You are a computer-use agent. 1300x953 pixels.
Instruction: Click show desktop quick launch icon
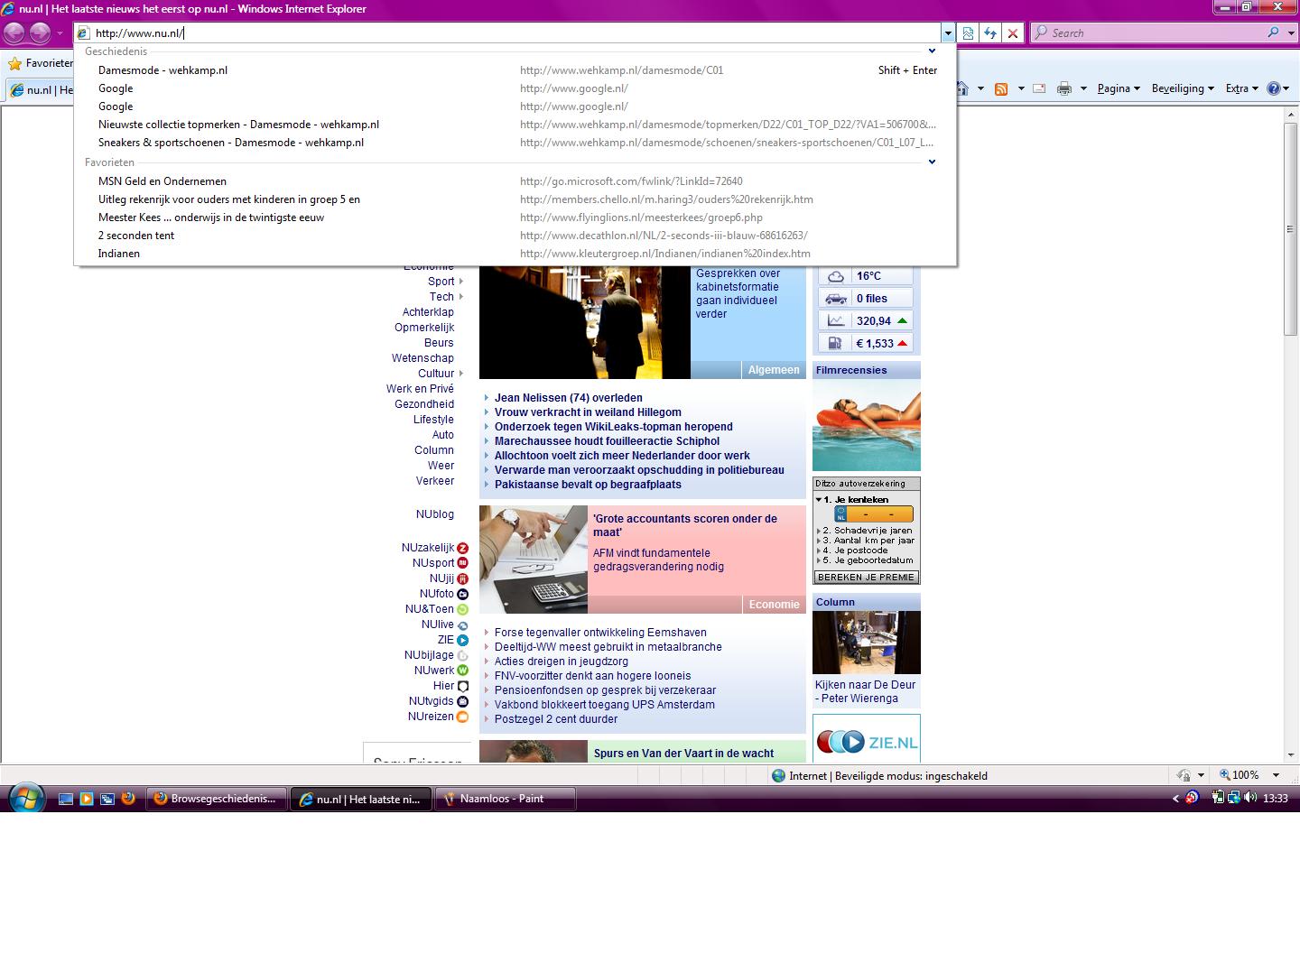(65, 799)
